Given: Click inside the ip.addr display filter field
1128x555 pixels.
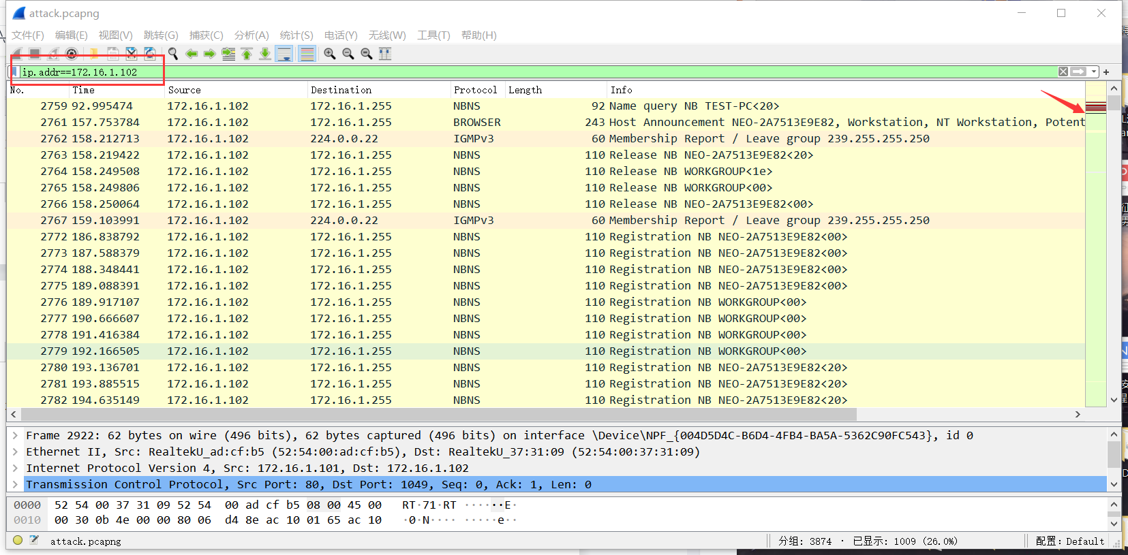Looking at the screenshot, I should coord(538,72).
